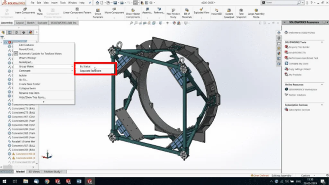Collapse the Subscription Services section
The width and height of the screenshot is (329, 185).
click(x=322, y=105)
